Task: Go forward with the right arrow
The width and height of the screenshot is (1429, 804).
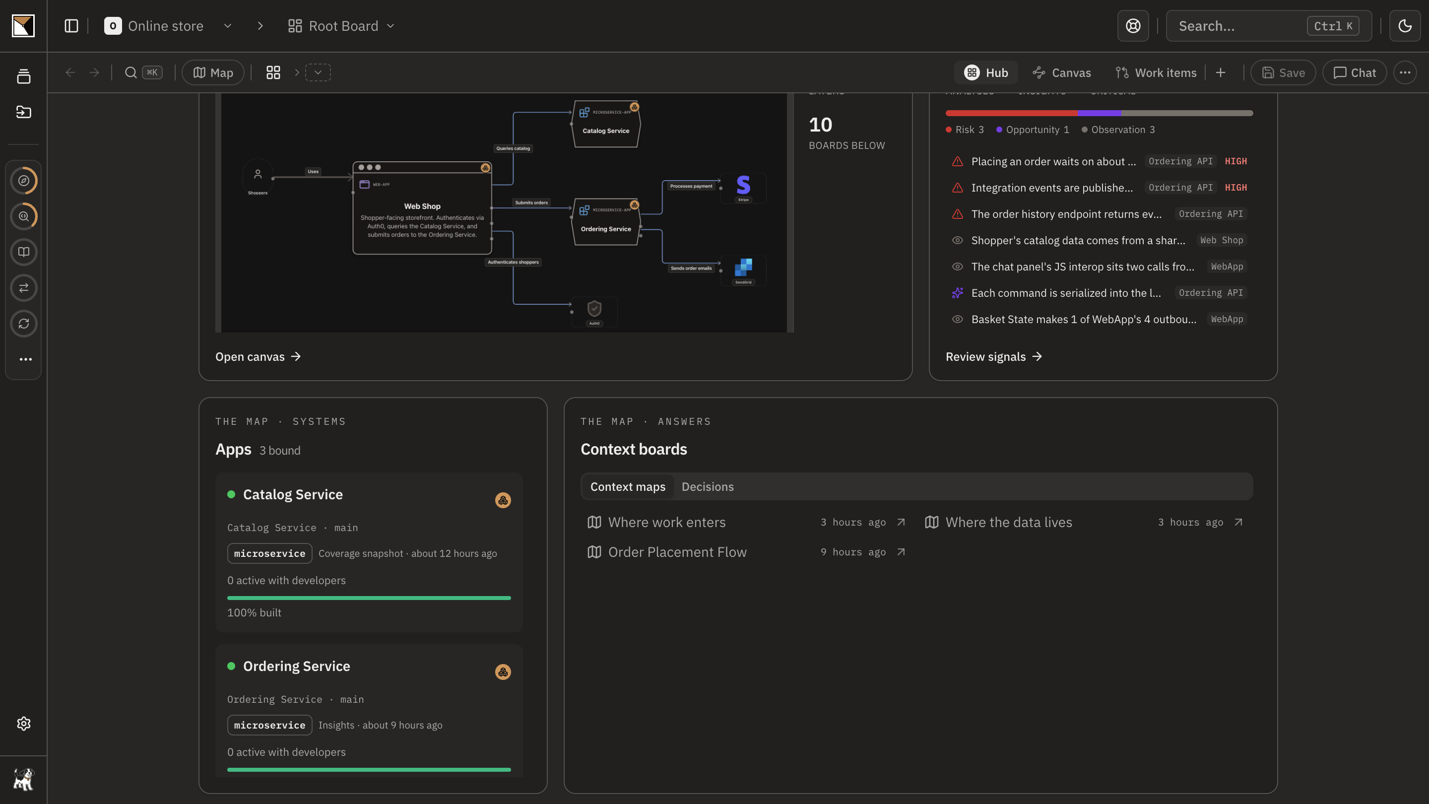Action: (94, 72)
